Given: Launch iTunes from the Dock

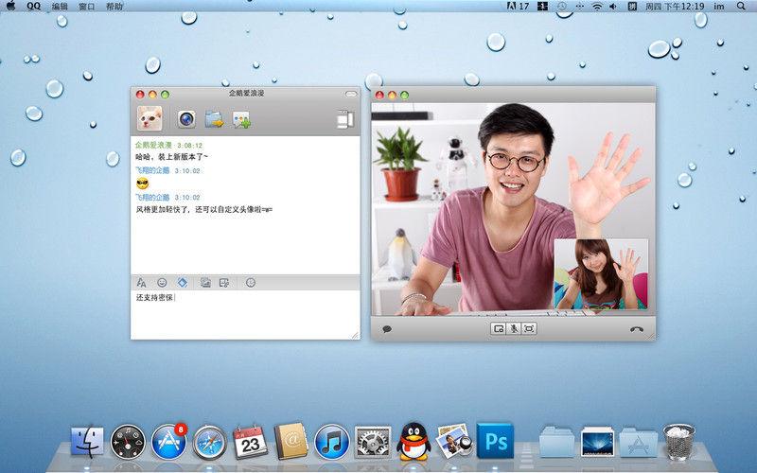Looking at the screenshot, I should click(x=332, y=442).
